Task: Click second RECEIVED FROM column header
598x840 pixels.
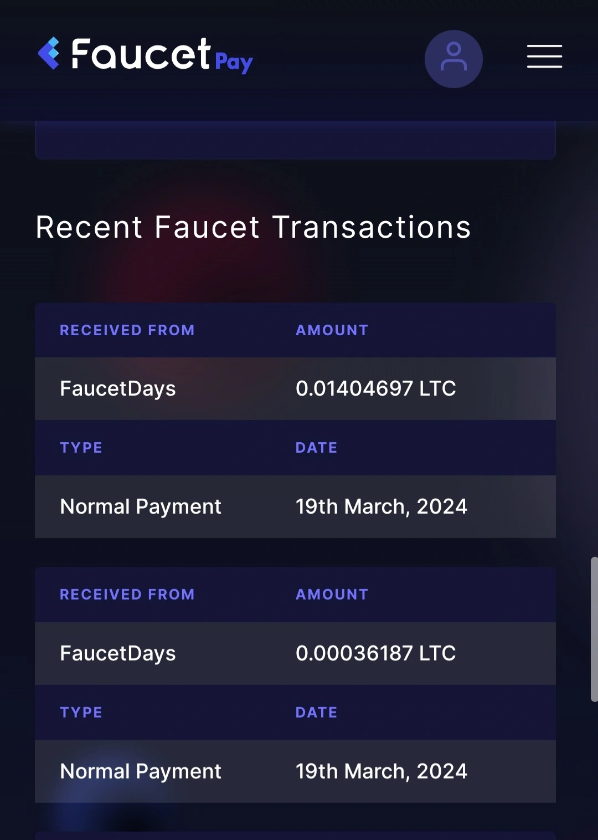Action: [x=127, y=595]
